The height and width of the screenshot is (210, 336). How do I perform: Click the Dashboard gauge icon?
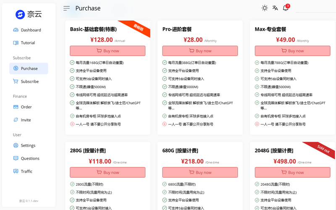(x=16, y=30)
